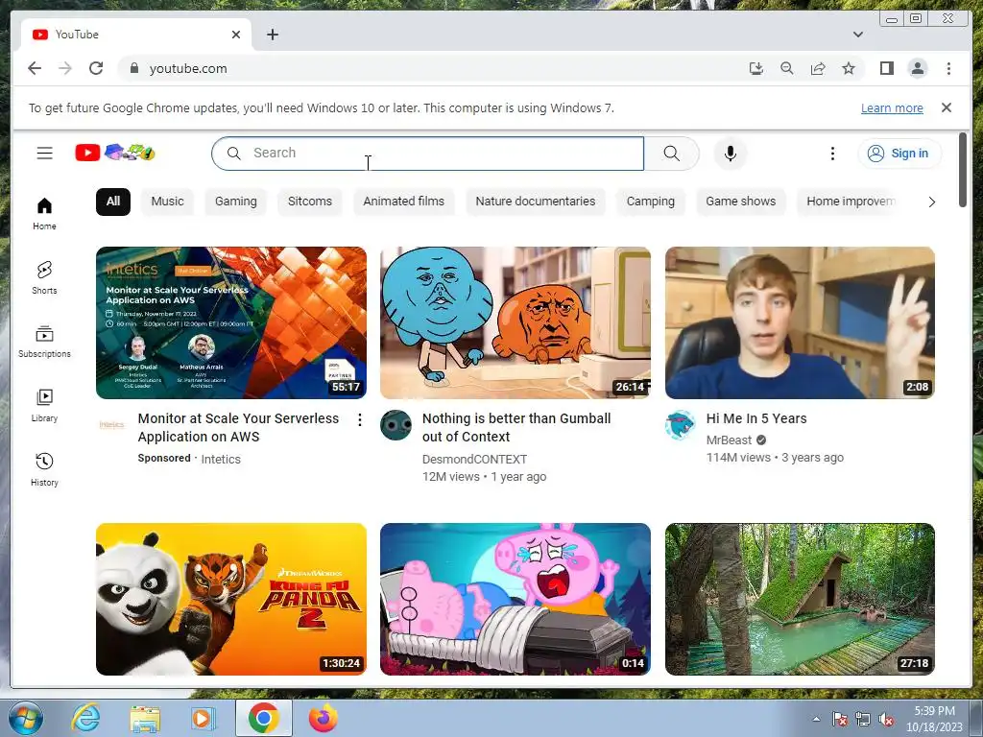View site information lock icon

[x=133, y=68]
